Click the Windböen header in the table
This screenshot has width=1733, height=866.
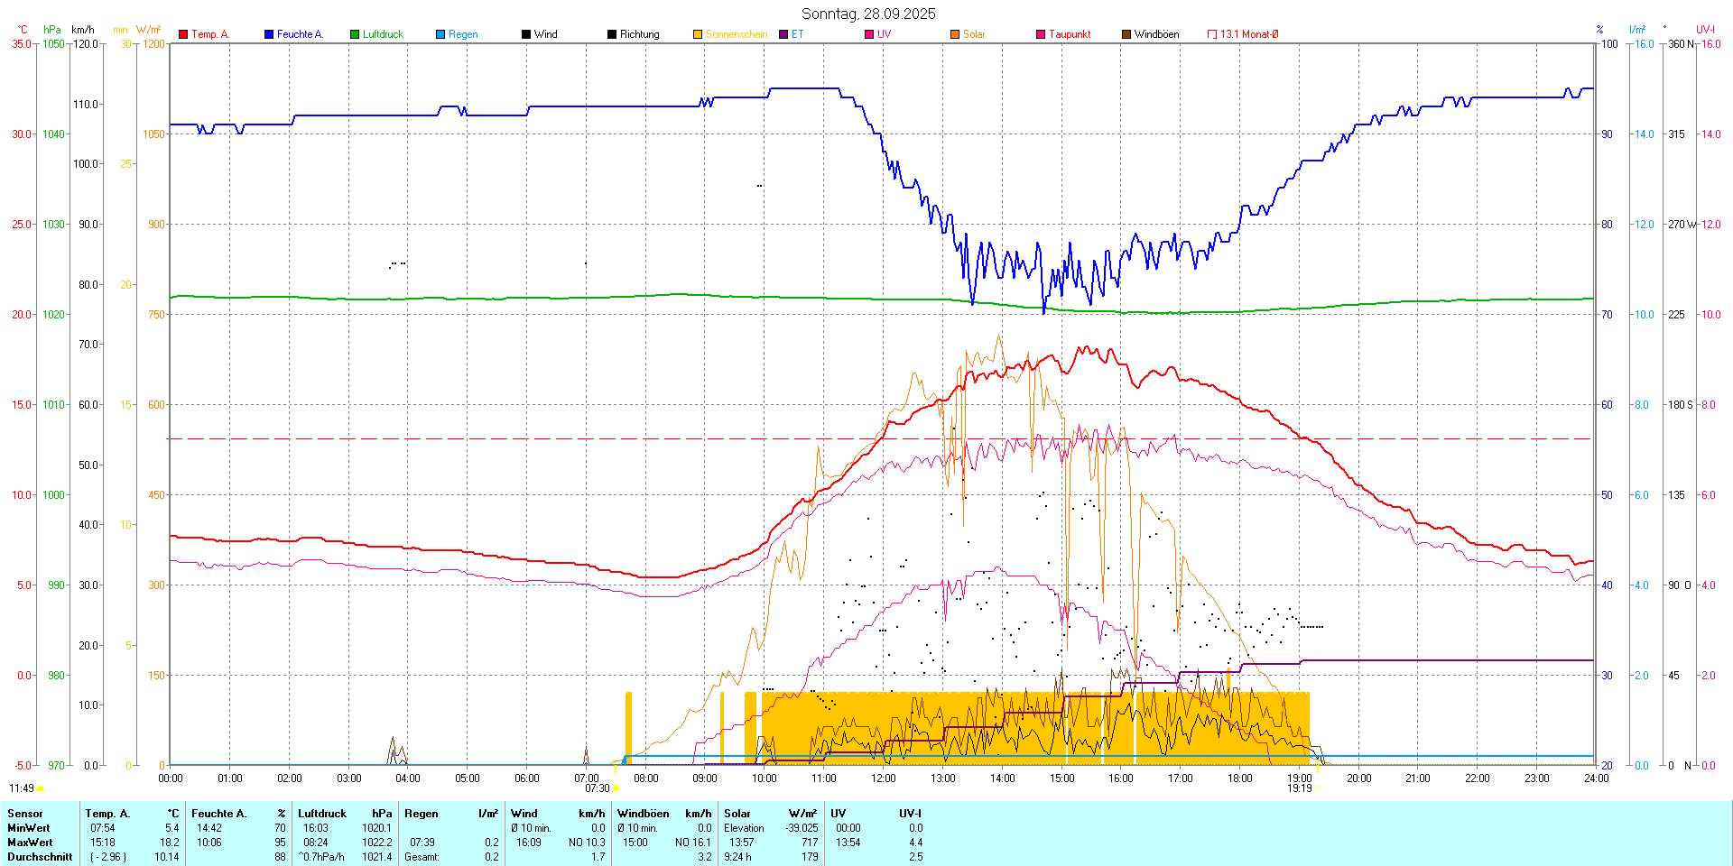(644, 814)
